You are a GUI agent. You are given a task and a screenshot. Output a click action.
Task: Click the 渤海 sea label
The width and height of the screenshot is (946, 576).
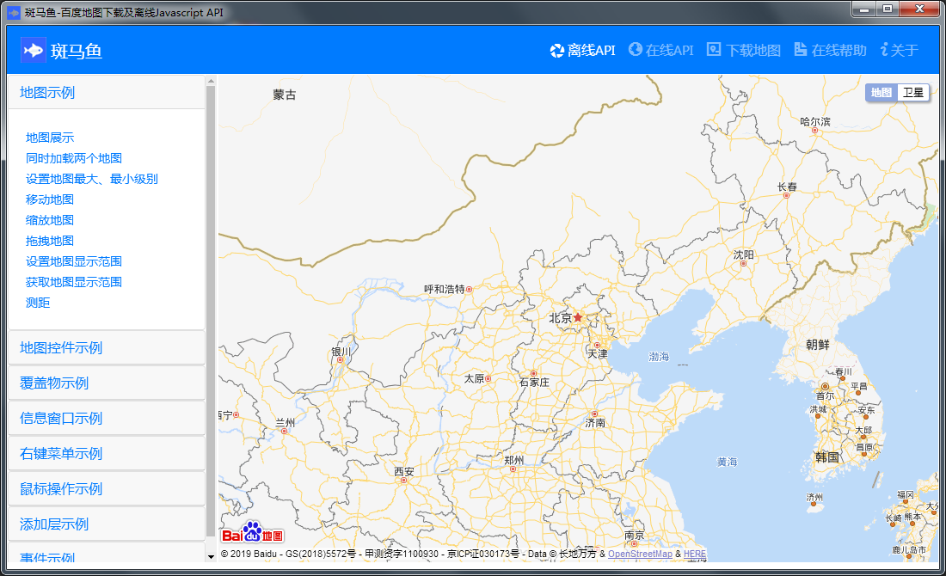pyautogui.click(x=659, y=357)
